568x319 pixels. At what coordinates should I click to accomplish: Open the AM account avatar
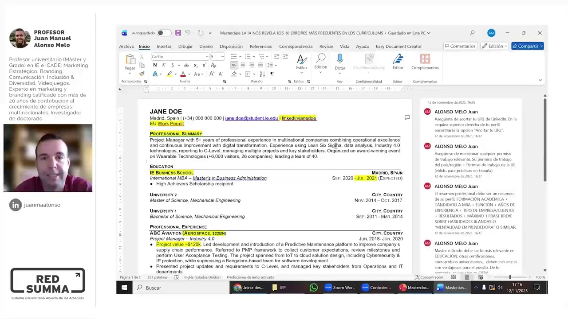click(491, 33)
